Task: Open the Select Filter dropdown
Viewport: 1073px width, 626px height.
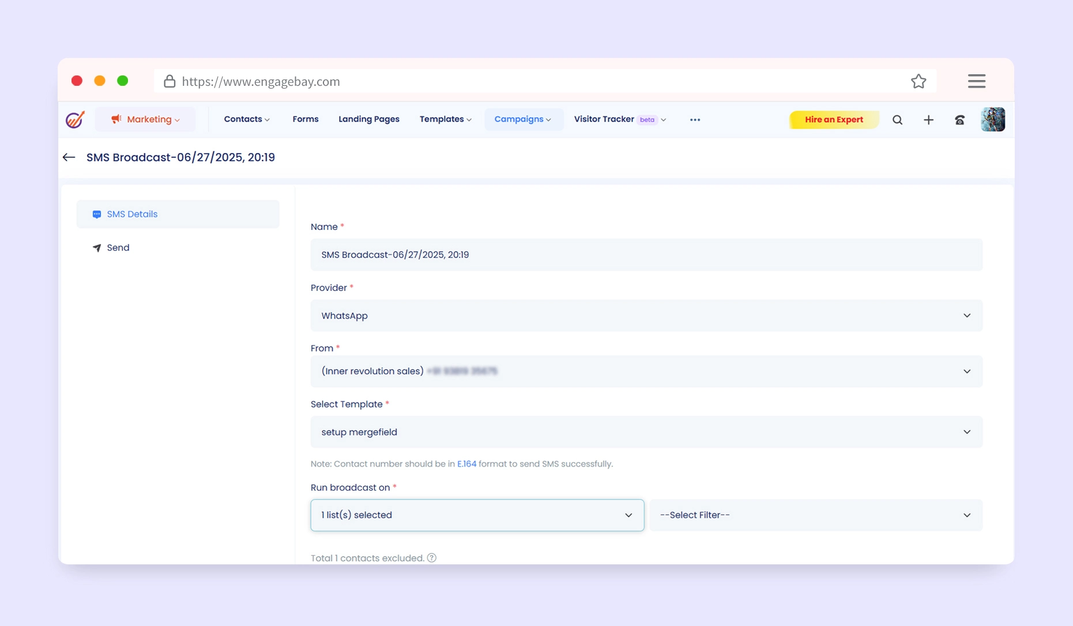Action: click(x=815, y=515)
